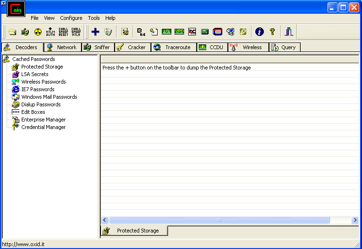Open the View menu

pyautogui.click(x=49, y=18)
